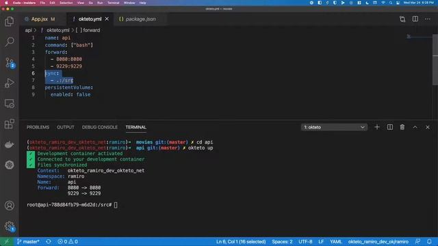Click the remote window indicator in status bar
The image size is (438, 246).
click(6, 241)
